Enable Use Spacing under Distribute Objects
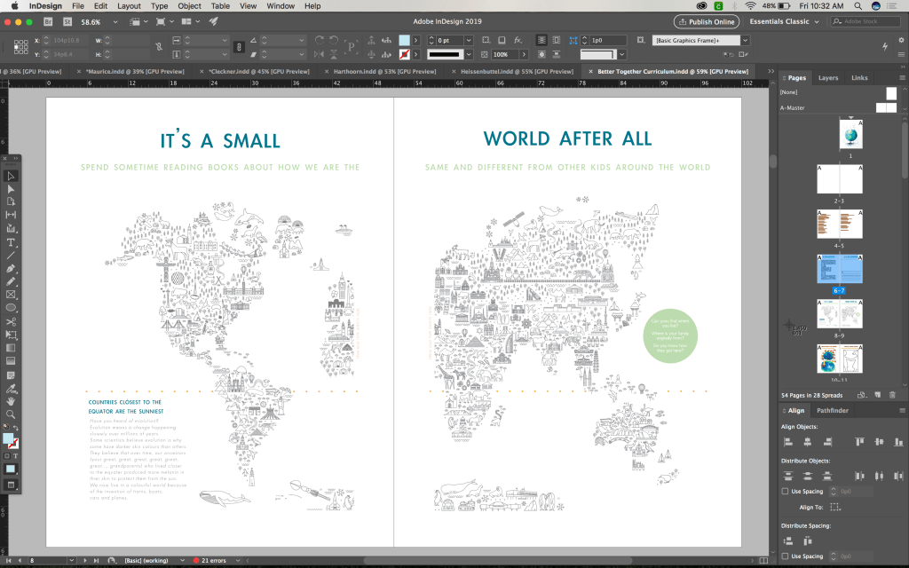909x568 pixels. tap(785, 491)
